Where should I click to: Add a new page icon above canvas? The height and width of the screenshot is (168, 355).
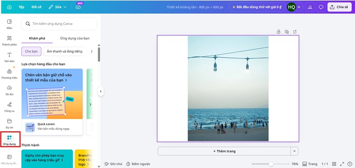tap(295, 31)
